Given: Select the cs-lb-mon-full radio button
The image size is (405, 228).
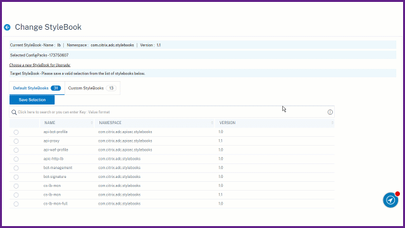Looking at the screenshot, I should click(16, 204).
